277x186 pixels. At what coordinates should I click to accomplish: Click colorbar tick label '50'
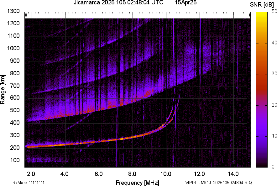[x=274, y=12]
